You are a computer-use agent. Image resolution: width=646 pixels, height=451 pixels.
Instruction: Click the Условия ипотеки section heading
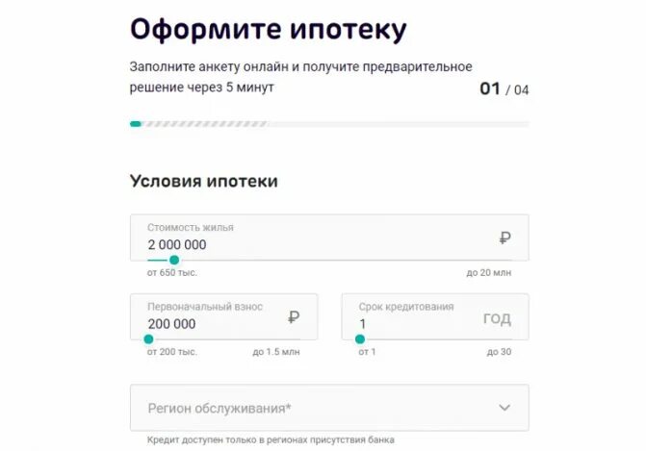(204, 182)
